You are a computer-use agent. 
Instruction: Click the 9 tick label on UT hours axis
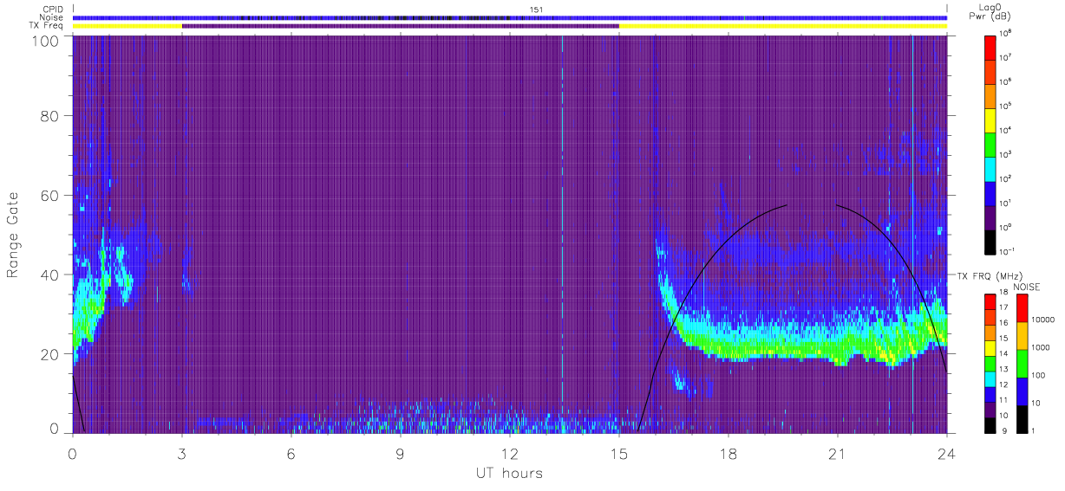coord(401,454)
